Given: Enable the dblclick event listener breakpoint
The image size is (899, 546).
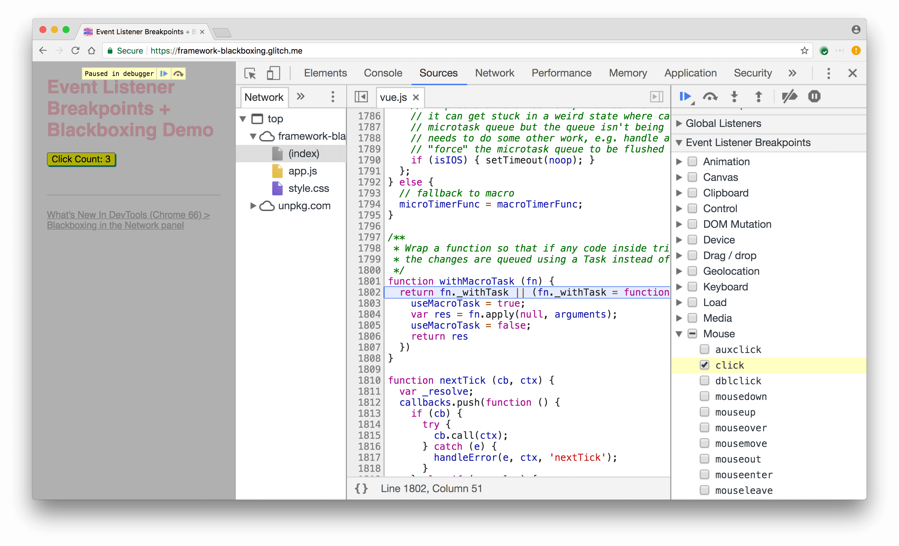Looking at the screenshot, I should point(705,380).
